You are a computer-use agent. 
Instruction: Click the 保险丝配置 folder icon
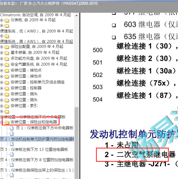pos(7,47)
